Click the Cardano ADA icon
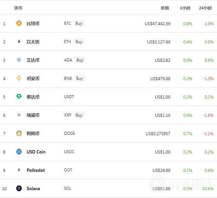 [19, 60]
